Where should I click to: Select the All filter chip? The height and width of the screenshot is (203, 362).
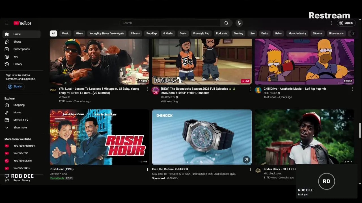tap(53, 33)
